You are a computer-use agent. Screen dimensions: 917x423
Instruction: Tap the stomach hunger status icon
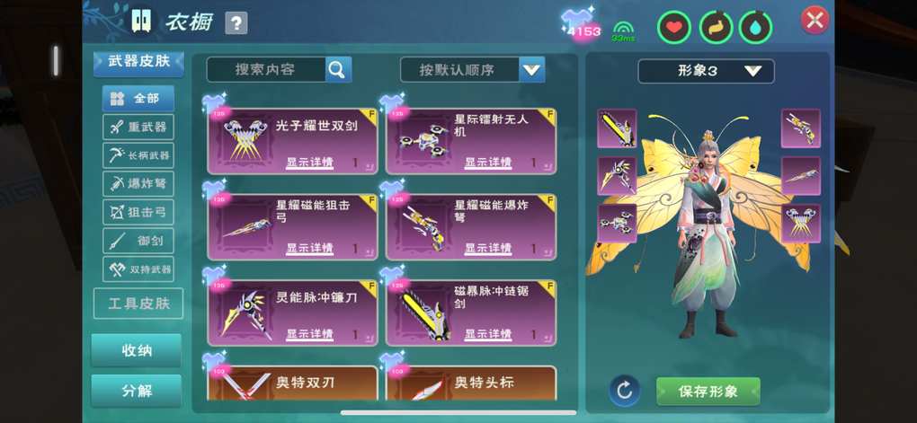716,28
